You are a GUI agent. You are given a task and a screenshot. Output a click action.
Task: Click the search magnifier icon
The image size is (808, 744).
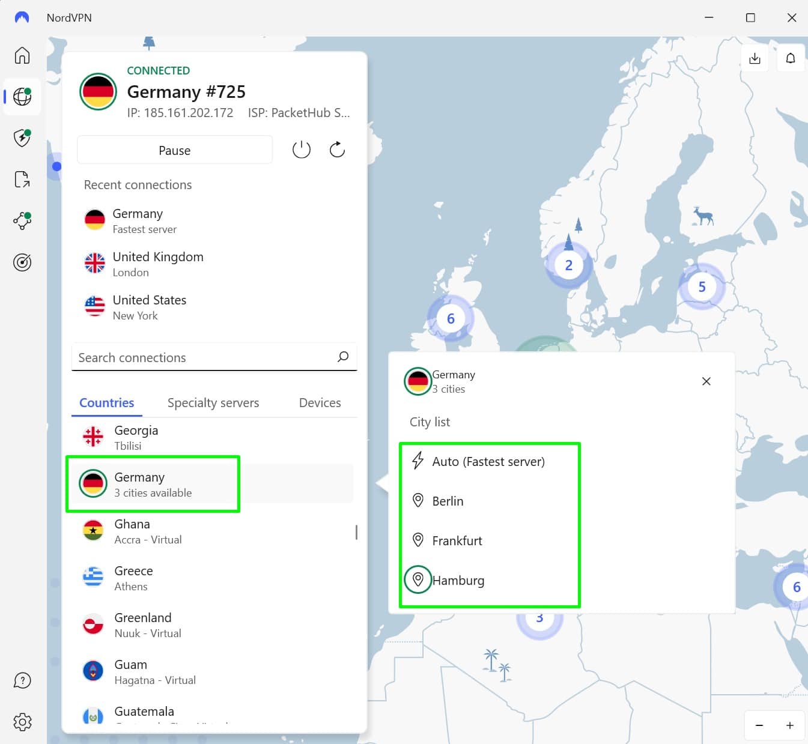coord(343,357)
